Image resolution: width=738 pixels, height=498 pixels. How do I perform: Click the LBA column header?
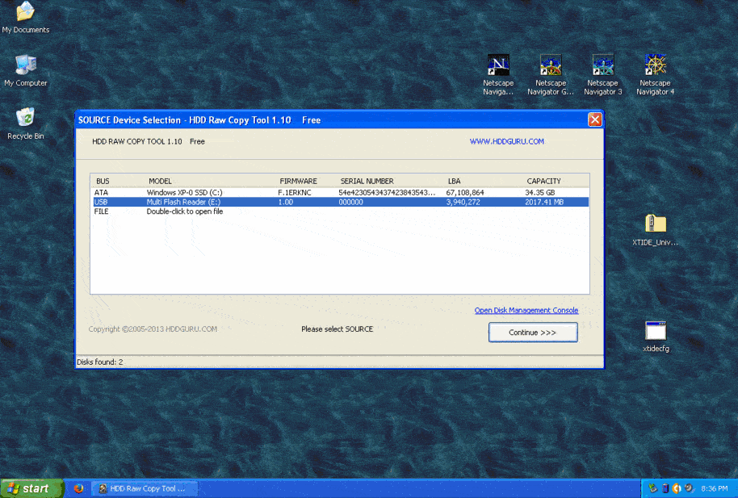[x=455, y=182]
